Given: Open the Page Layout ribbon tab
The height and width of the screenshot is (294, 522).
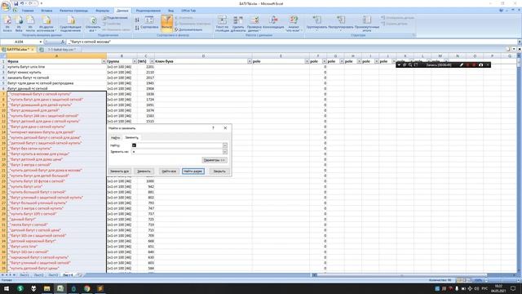Looking at the screenshot, I should click(x=73, y=11).
